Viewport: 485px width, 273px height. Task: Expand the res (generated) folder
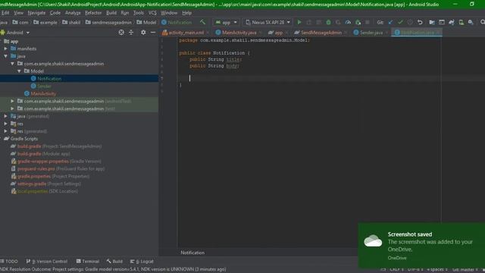(x=5, y=131)
